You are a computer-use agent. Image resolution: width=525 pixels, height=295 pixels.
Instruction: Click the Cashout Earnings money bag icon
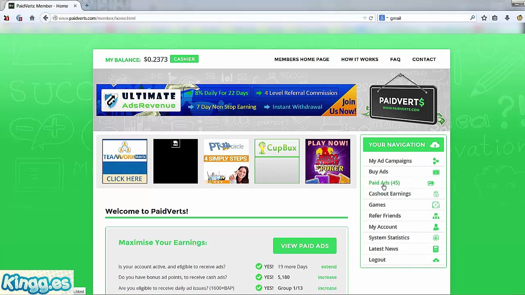point(436,194)
